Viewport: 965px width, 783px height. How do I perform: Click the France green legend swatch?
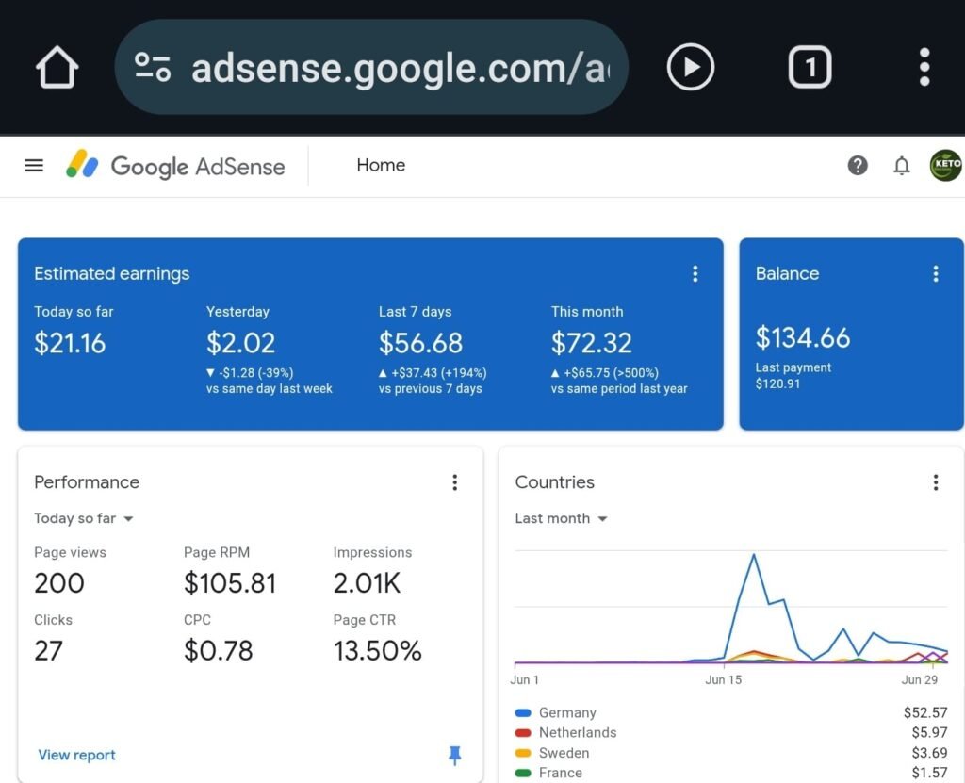523,773
